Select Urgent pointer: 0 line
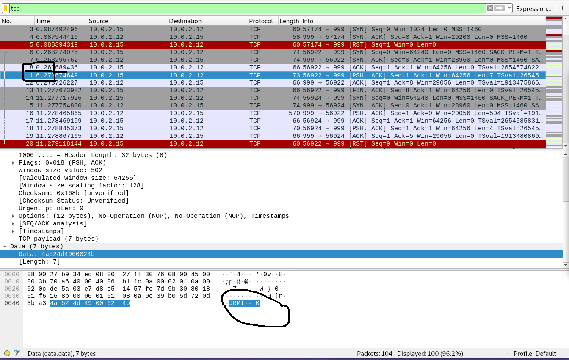 [x=282, y=209]
